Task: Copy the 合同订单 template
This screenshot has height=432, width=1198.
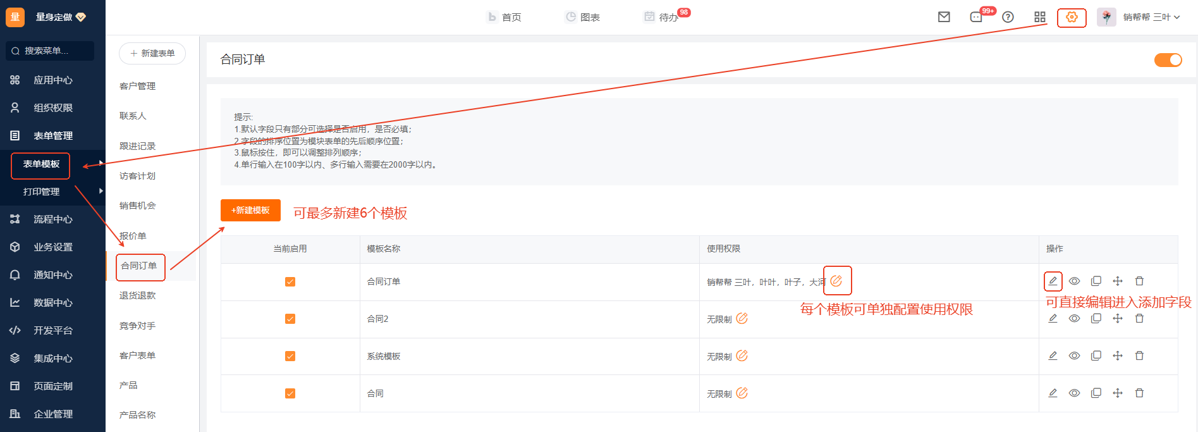Action: coord(1096,281)
